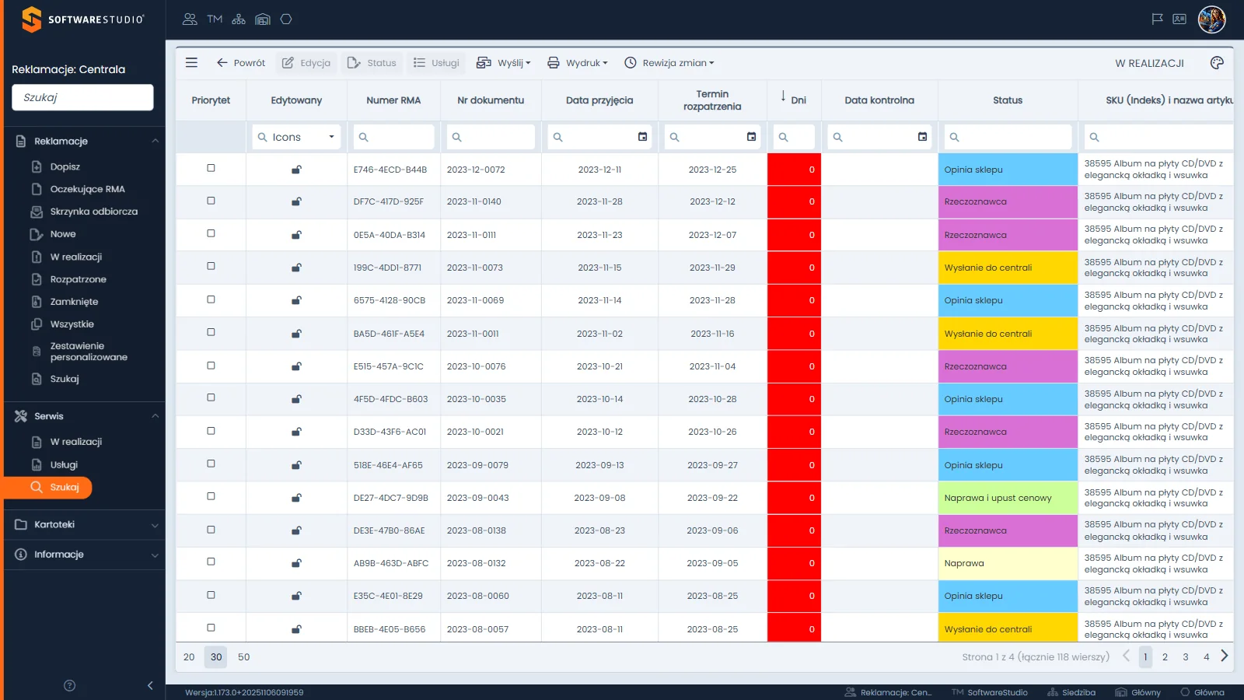Click the help question mark icon in the sidebar

click(x=69, y=685)
